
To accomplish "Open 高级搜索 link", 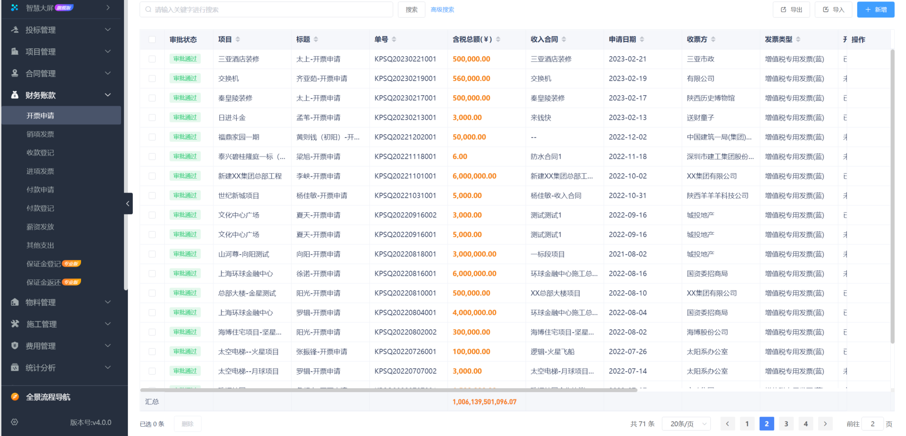I will [442, 10].
